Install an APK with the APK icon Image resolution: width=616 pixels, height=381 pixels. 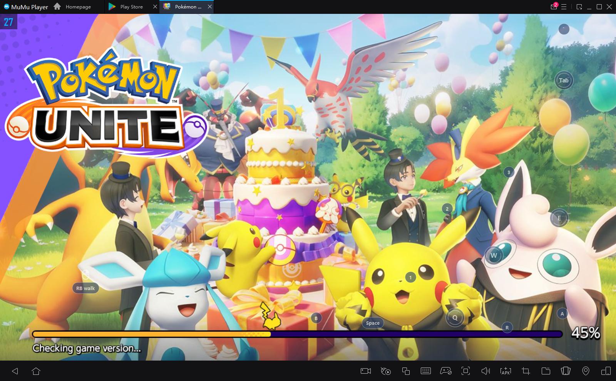tap(506, 371)
